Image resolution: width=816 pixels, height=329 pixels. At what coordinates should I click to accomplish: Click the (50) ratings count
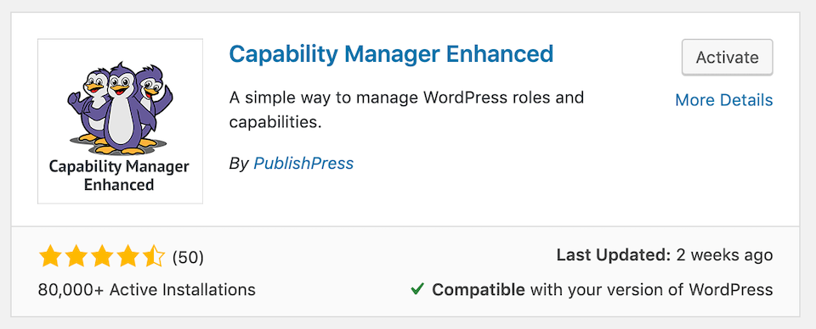pos(188,257)
